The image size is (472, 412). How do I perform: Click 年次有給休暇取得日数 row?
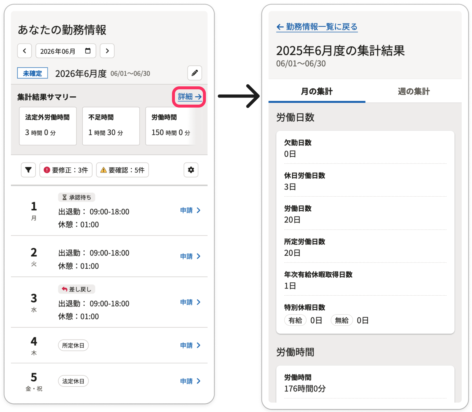coord(365,280)
